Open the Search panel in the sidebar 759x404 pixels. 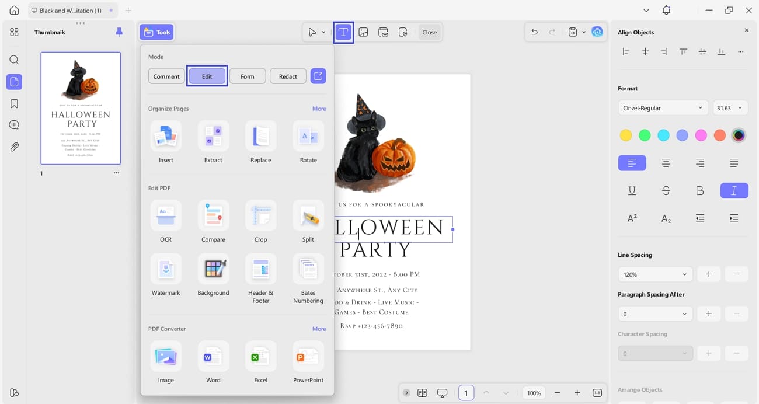pyautogui.click(x=14, y=60)
